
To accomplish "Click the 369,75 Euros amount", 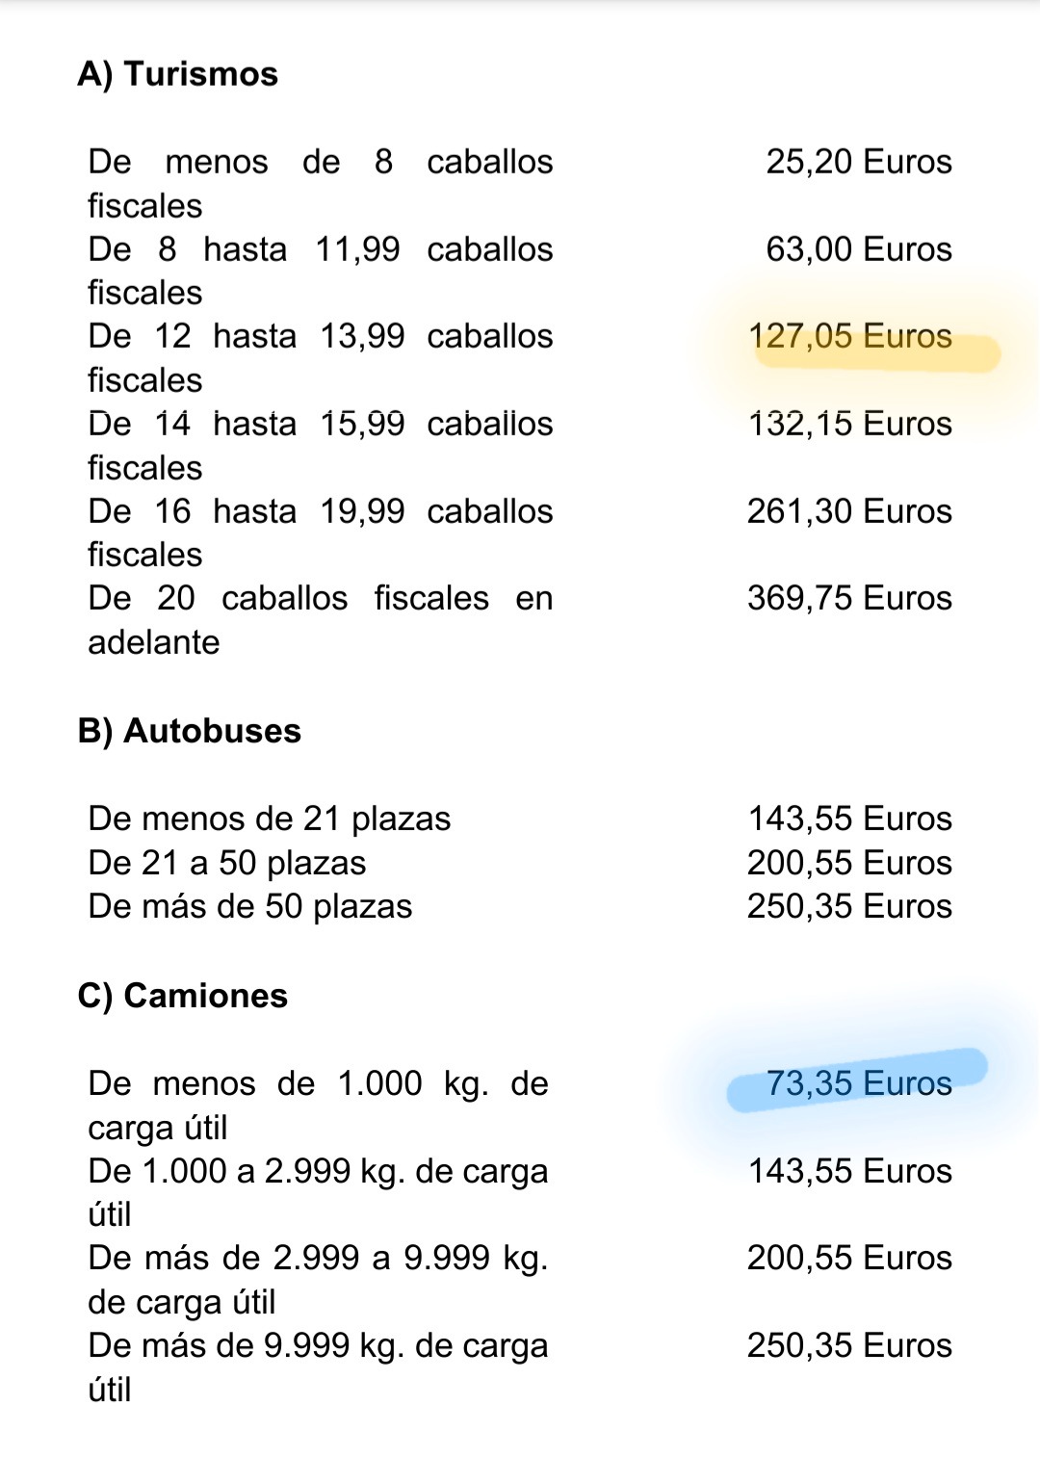I will pyautogui.click(x=849, y=598).
